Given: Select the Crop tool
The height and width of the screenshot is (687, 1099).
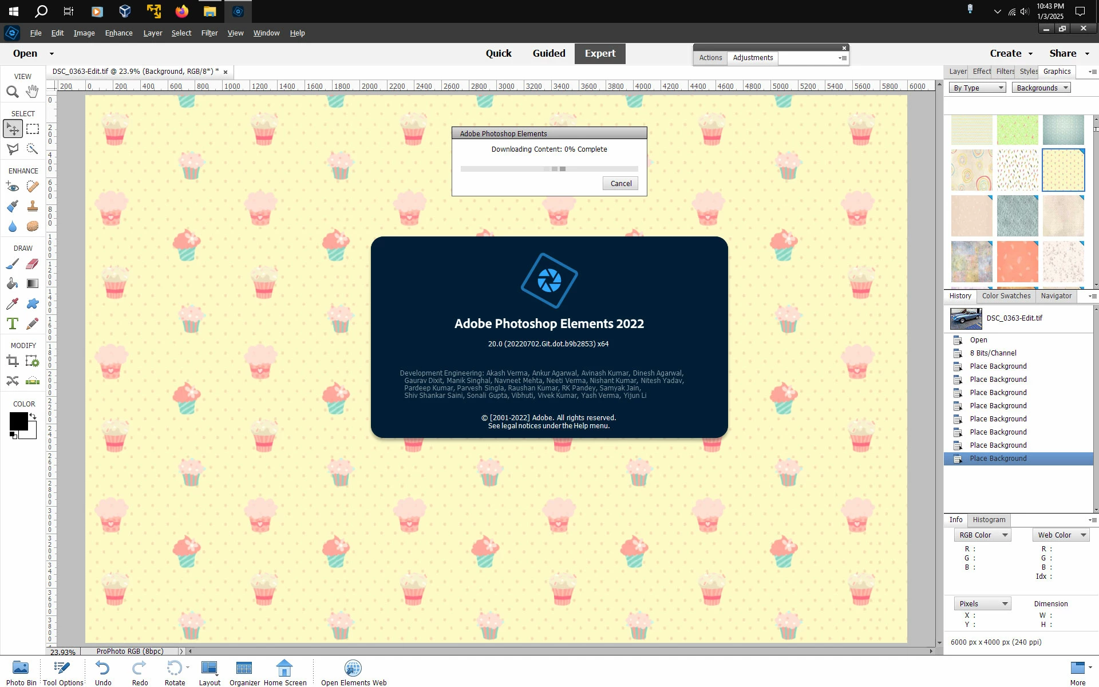Looking at the screenshot, I should coord(13,361).
